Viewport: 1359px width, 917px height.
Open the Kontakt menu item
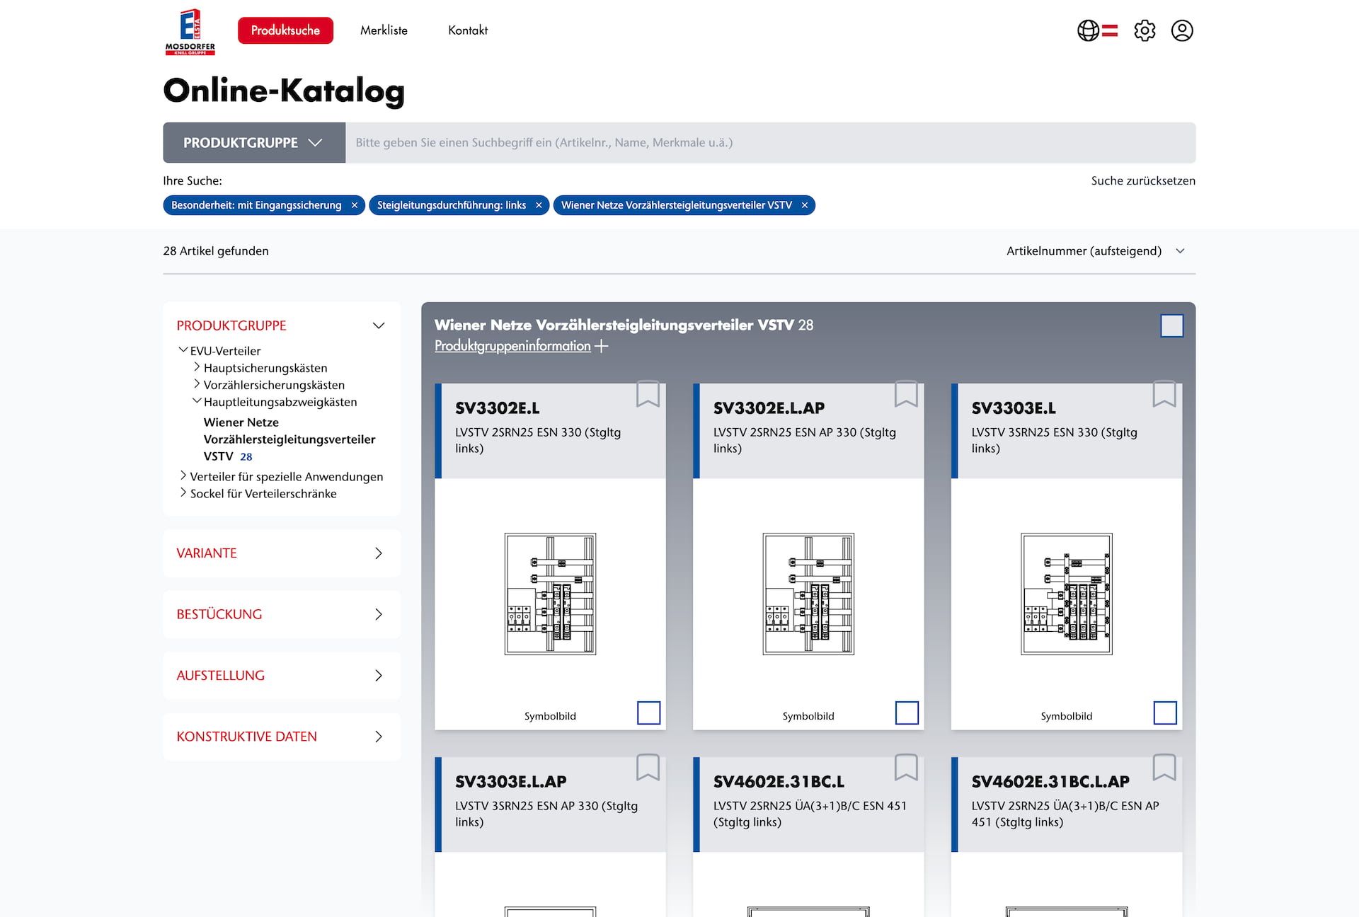[x=468, y=30]
